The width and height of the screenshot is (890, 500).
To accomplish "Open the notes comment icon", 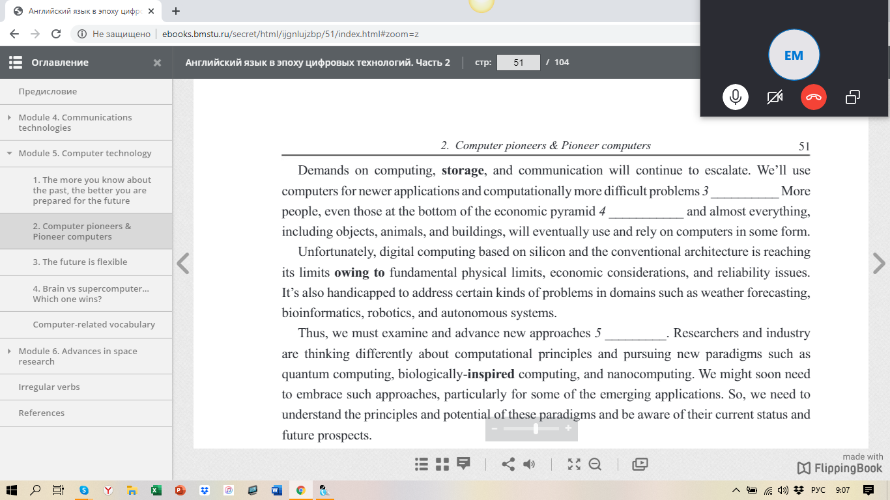I will click(464, 464).
